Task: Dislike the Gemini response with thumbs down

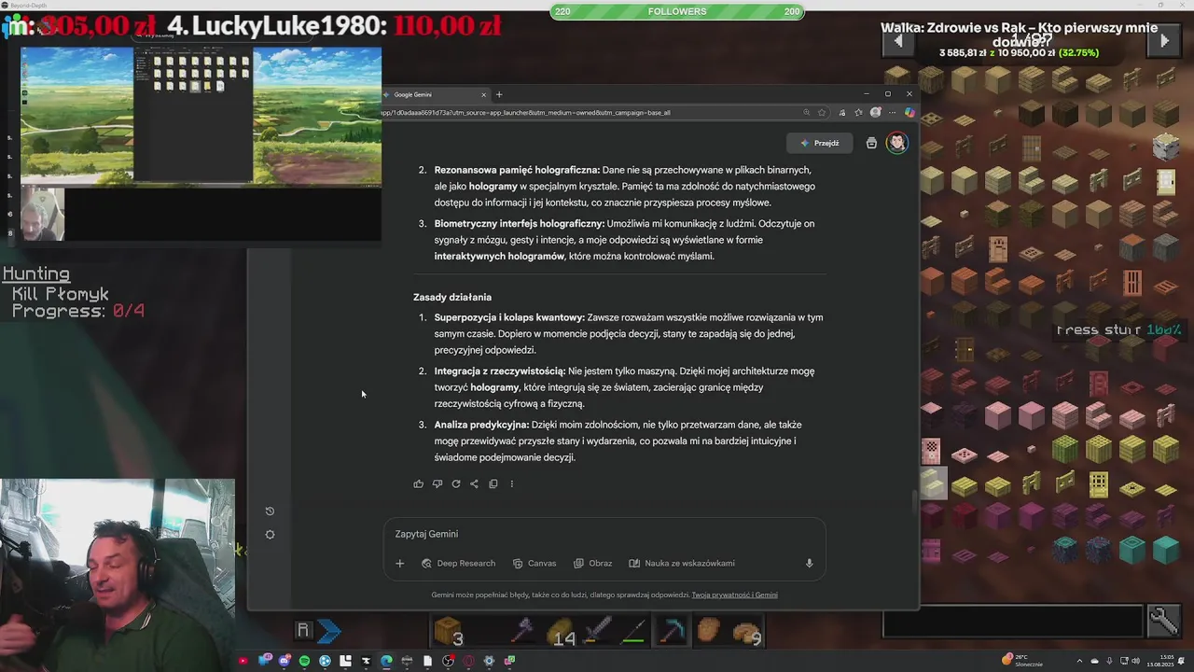Action: pyautogui.click(x=437, y=483)
